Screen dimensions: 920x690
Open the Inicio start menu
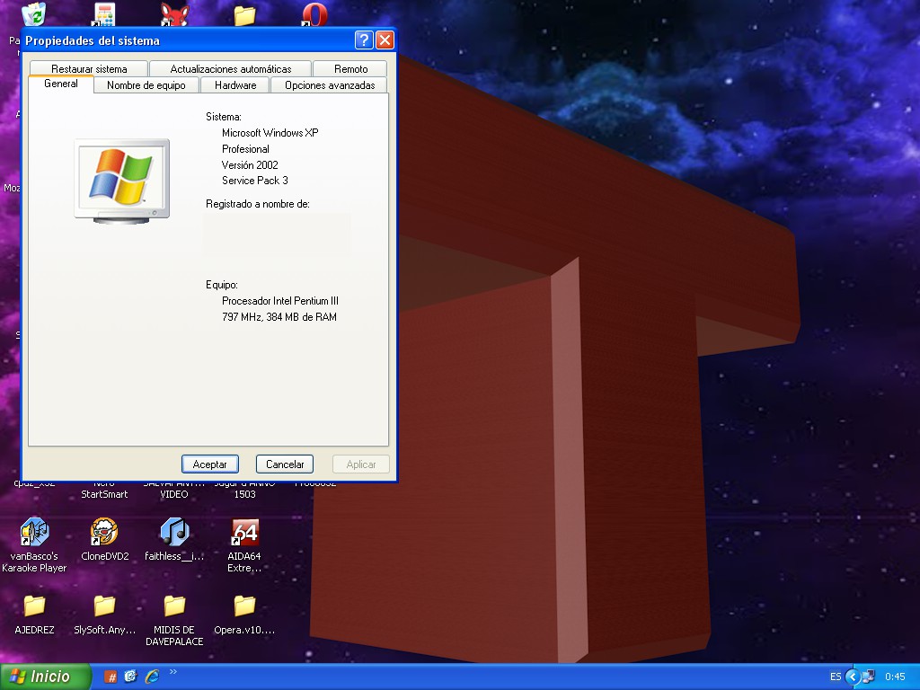pos(45,677)
